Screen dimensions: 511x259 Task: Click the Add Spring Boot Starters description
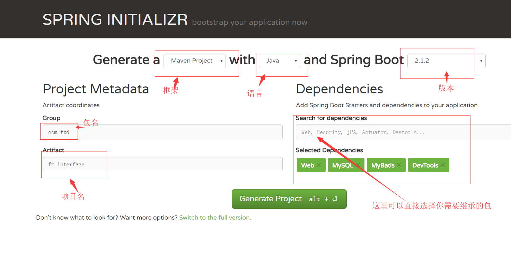tap(387, 105)
